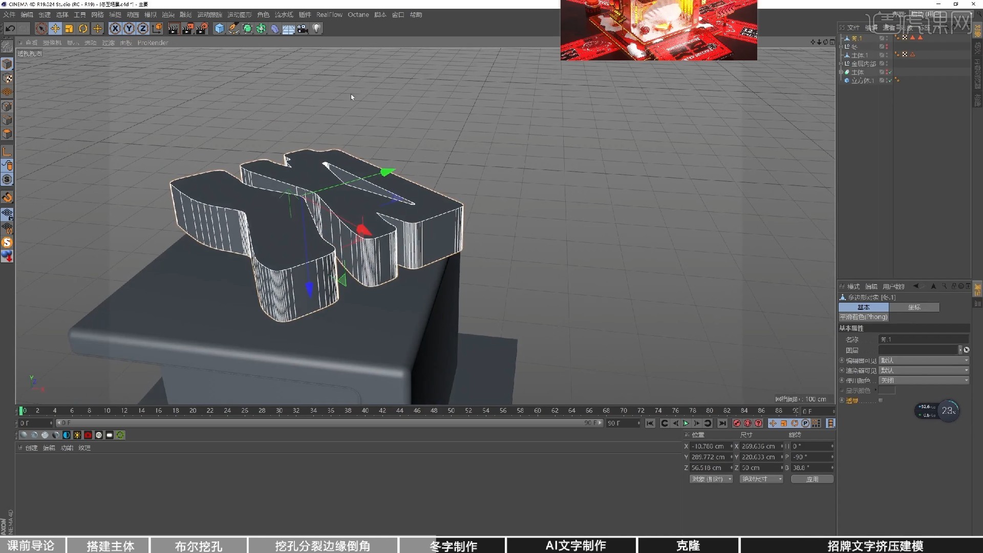983x553 pixels.
Task: Click the rotation B value field
Action: click(x=813, y=468)
